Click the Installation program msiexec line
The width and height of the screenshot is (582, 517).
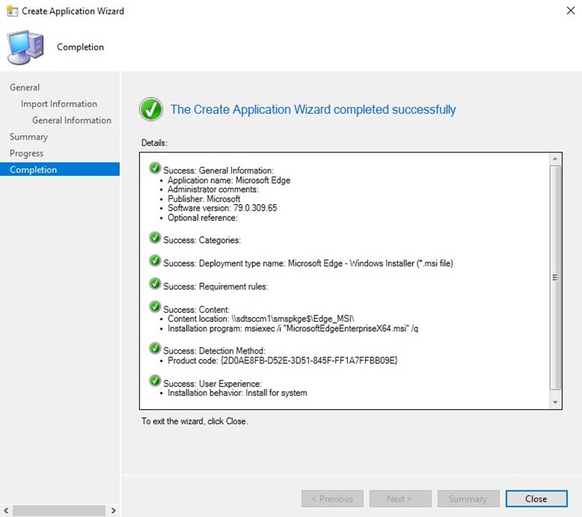pyautogui.click(x=293, y=328)
